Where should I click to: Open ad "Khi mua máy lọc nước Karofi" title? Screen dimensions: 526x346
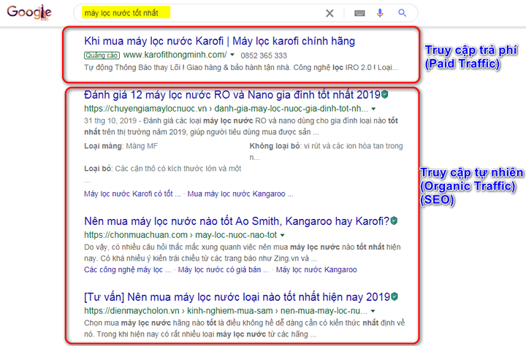coord(219,41)
